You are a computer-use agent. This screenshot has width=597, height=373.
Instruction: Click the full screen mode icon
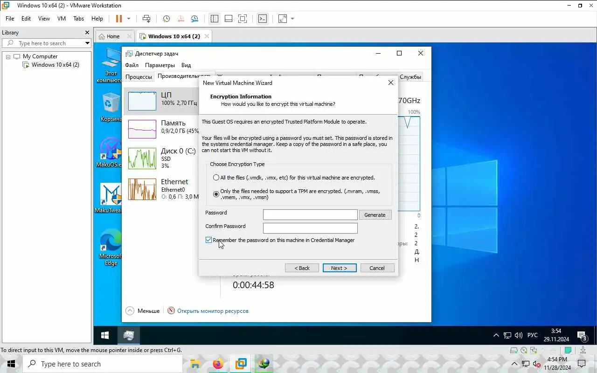point(243,19)
